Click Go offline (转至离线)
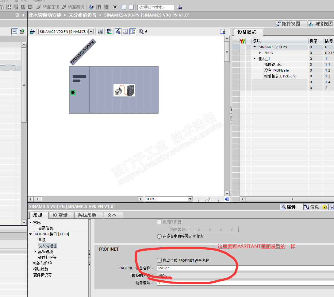The image size is (334, 297). 73,7
